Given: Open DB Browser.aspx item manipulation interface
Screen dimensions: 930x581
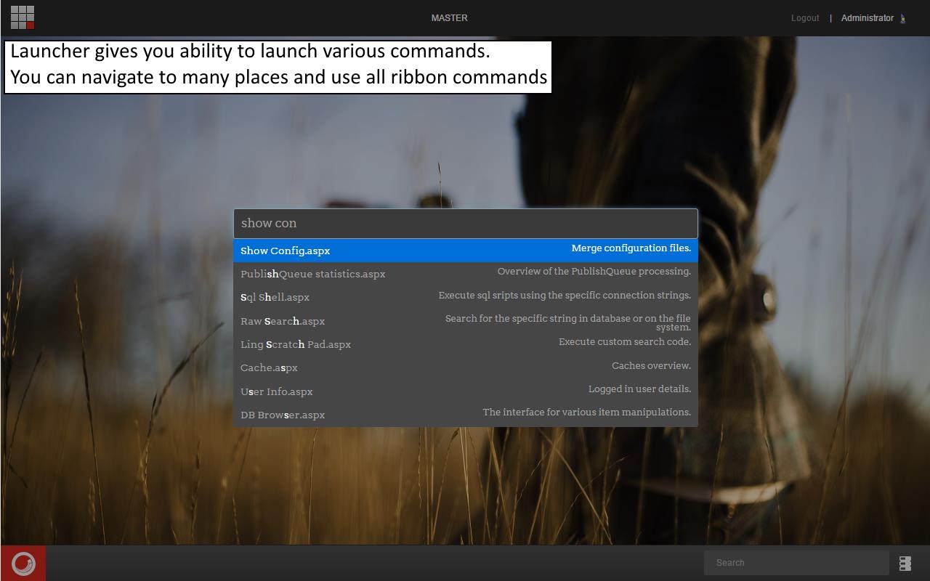Looking at the screenshot, I should pos(283,415).
